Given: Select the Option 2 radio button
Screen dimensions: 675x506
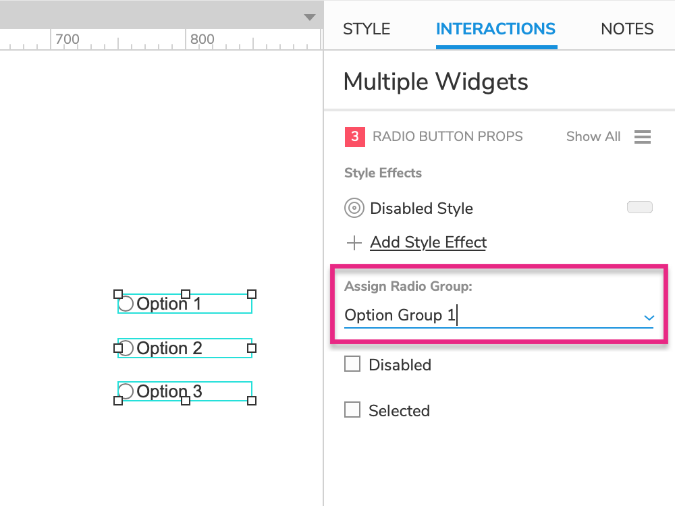Looking at the screenshot, I should [126, 348].
